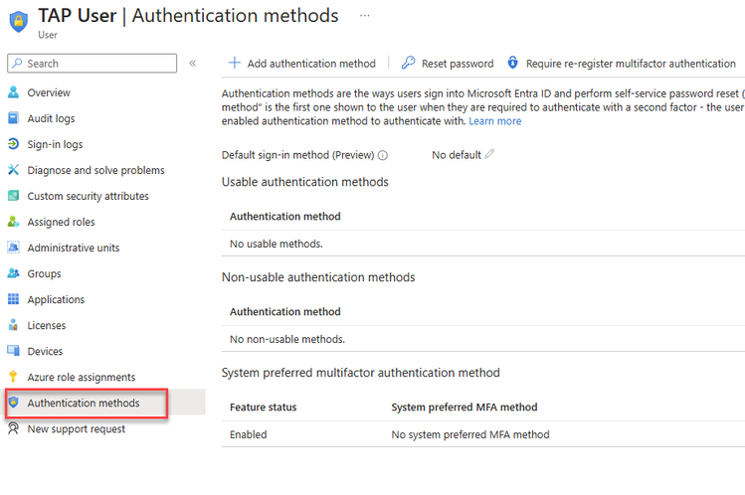The width and height of the screenshot is (745, 495).
Task: Click the Reset password button
Action: [x=448, y=64]
